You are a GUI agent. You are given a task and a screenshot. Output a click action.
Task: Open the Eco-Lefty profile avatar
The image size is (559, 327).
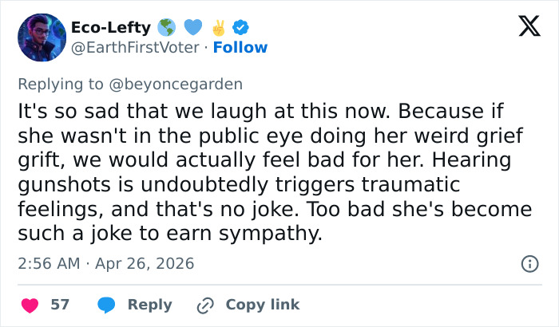[42, 37]
